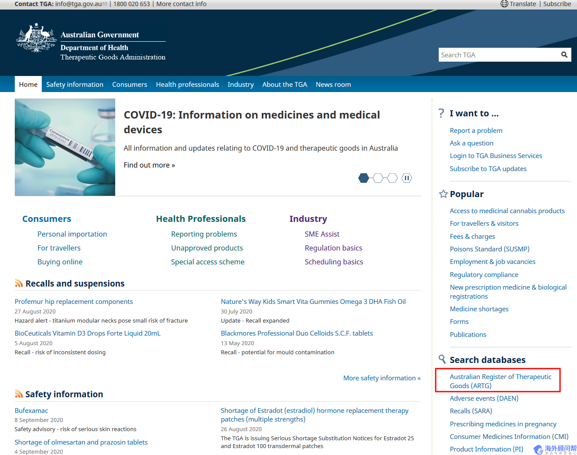577x455 pixels.
Task: Click the Translate link in top bar
Action: (523, 4)
